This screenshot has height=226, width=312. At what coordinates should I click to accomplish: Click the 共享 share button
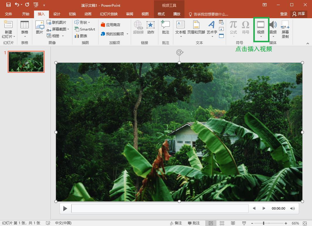click(x=299, y=14)
